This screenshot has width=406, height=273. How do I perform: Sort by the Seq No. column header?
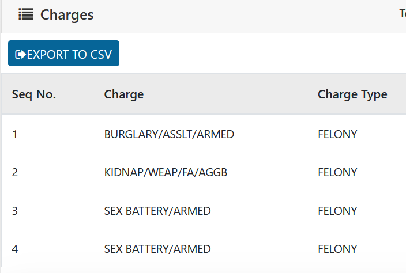(x=34, y=94)
